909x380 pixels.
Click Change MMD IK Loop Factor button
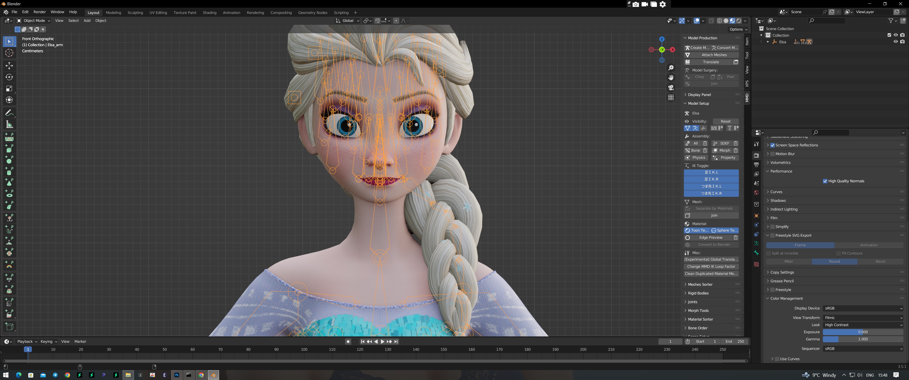coord(711,267)
